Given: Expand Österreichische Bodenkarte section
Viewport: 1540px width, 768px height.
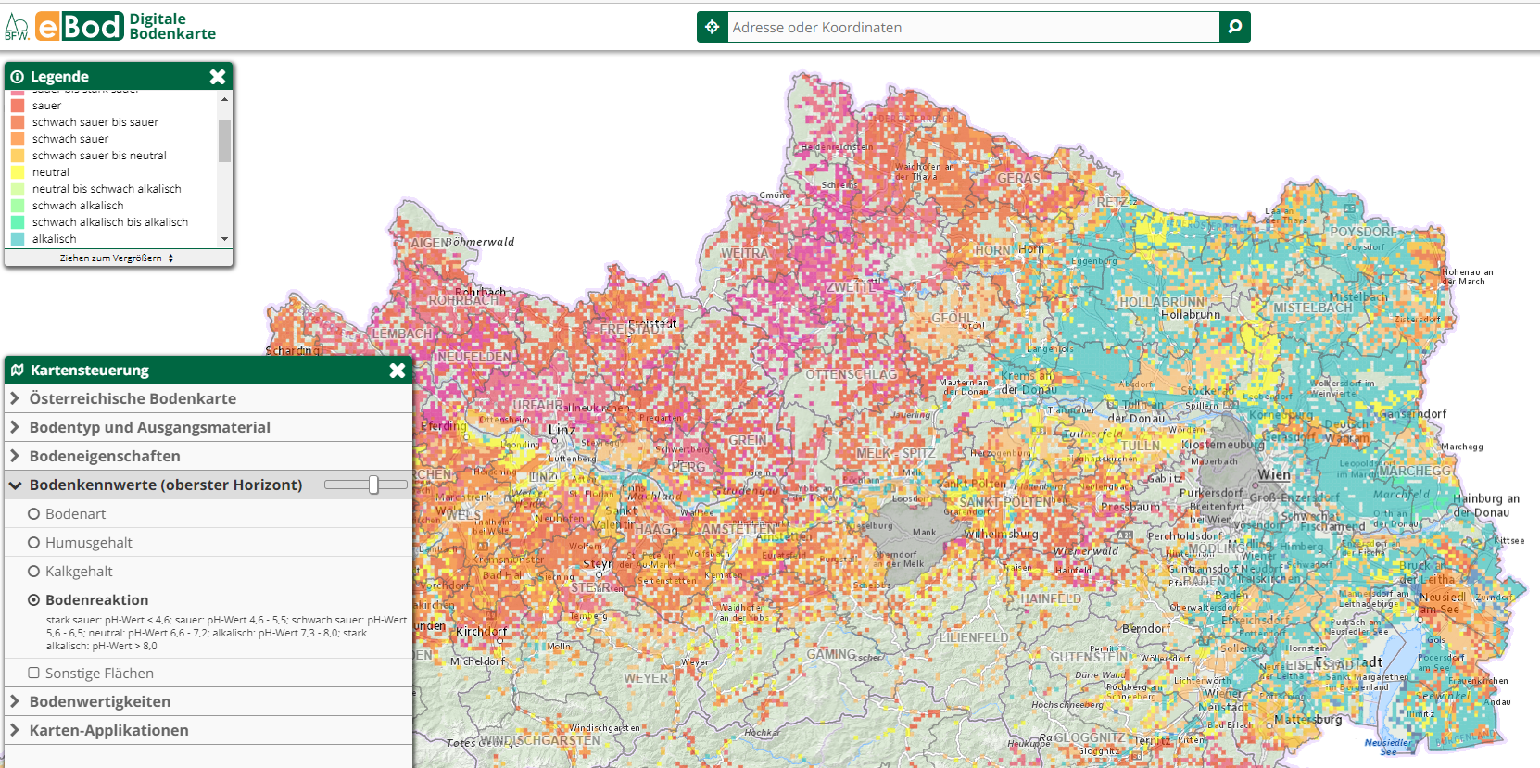Looking at the screenshot, I should (x=133, y=399).
